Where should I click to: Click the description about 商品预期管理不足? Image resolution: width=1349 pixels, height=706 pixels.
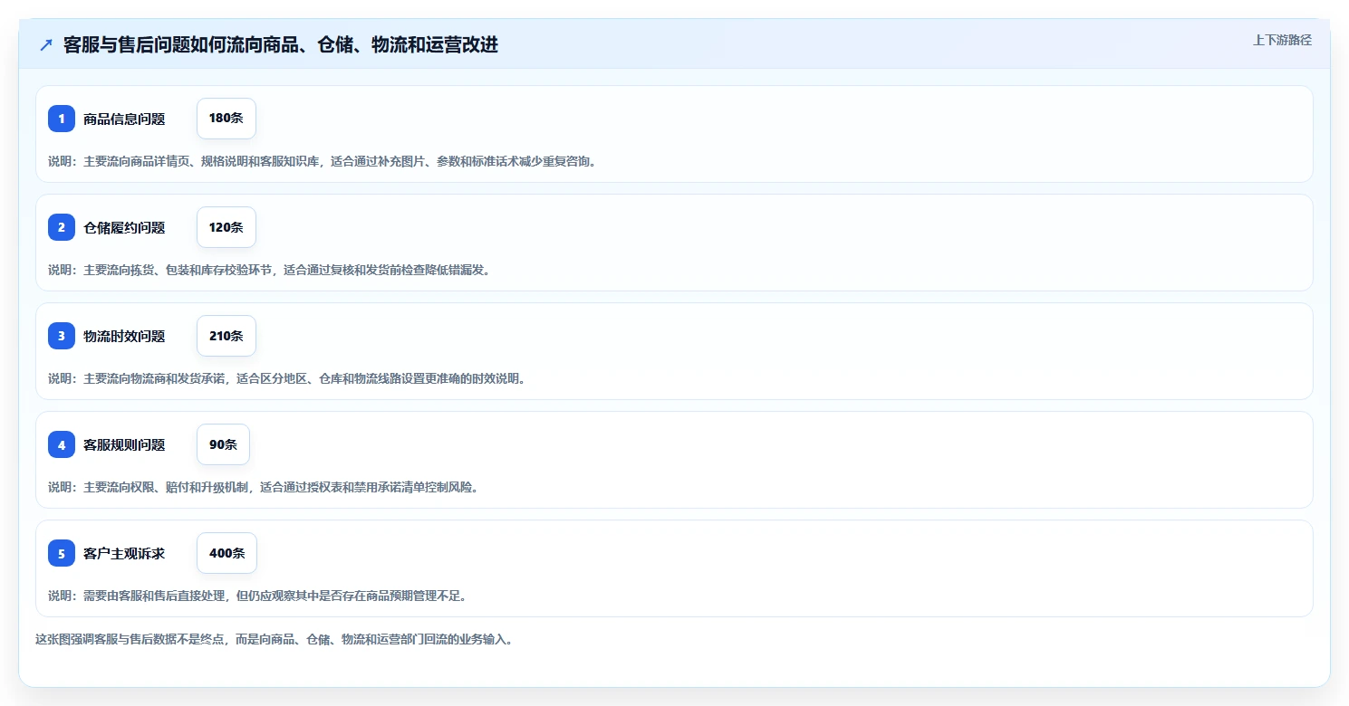[258, 596]
